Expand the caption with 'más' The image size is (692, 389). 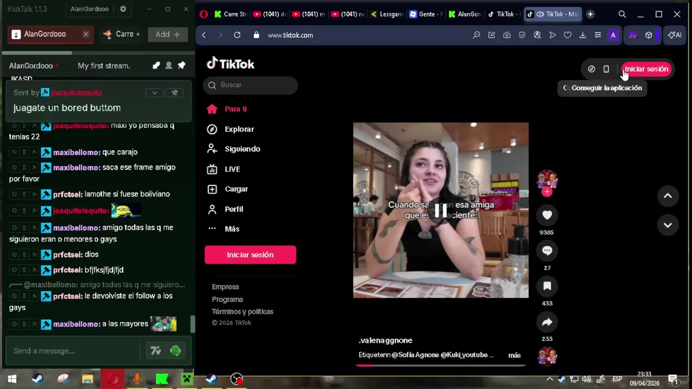(x=514, y=355)
